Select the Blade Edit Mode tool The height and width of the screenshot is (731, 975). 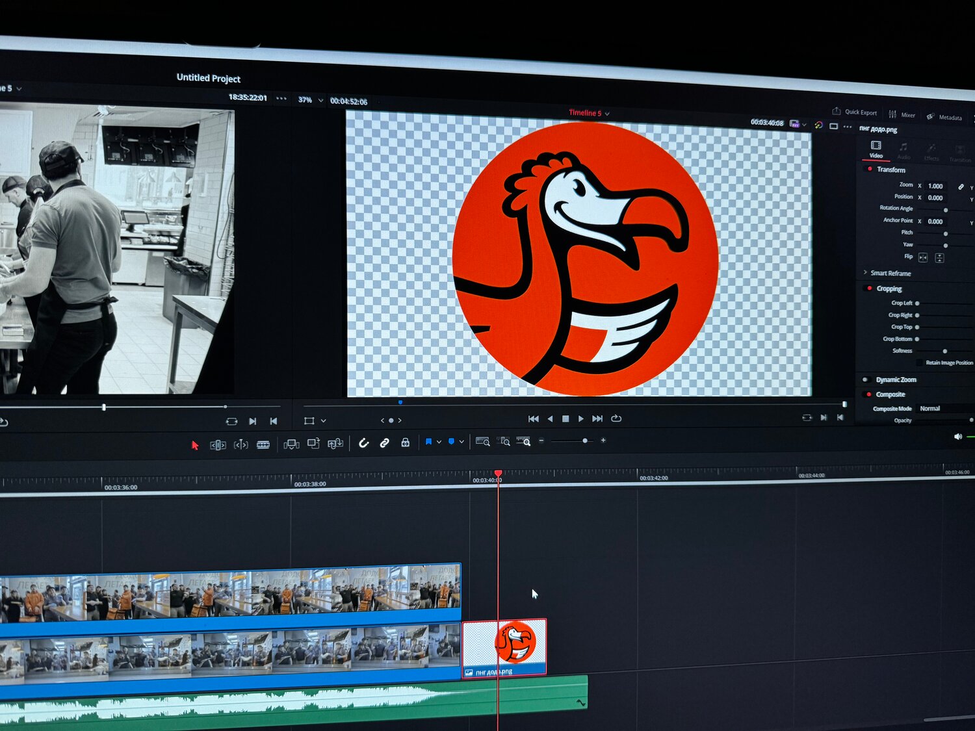(263, 444)
